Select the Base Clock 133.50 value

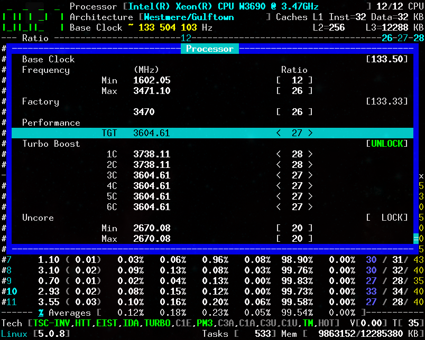(387, 59)
